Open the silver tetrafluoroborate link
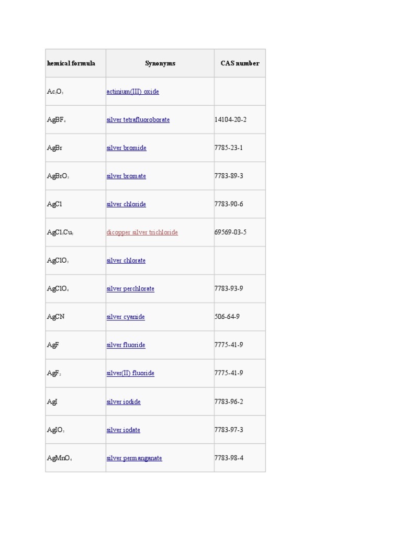The width and height of the screenshot is (402, 536). [x=138, y=120]
